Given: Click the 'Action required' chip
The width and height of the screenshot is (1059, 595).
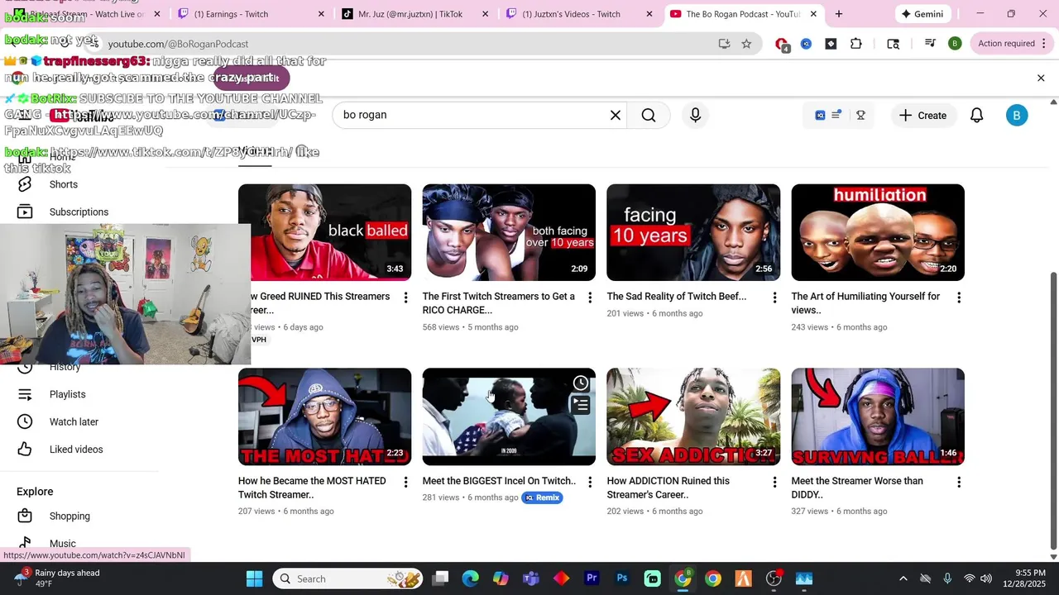Looking at the screenshot, I should coord(1006,44).
